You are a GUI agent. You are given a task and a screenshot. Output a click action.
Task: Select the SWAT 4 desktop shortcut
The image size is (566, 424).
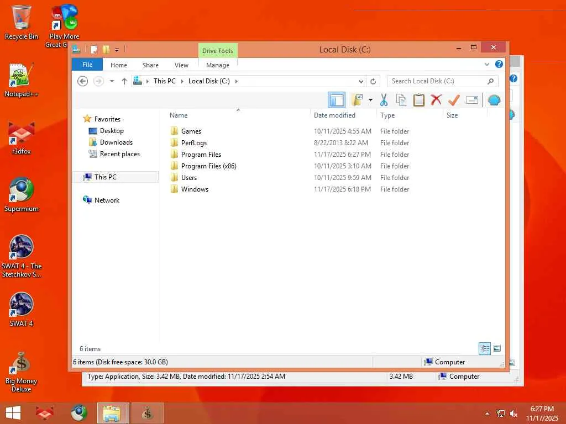[21, 310]
